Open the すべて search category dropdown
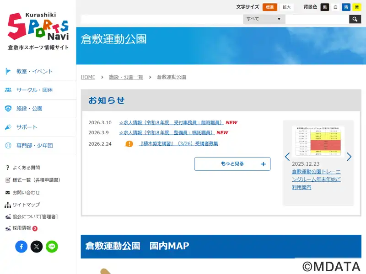 [264, 19]
